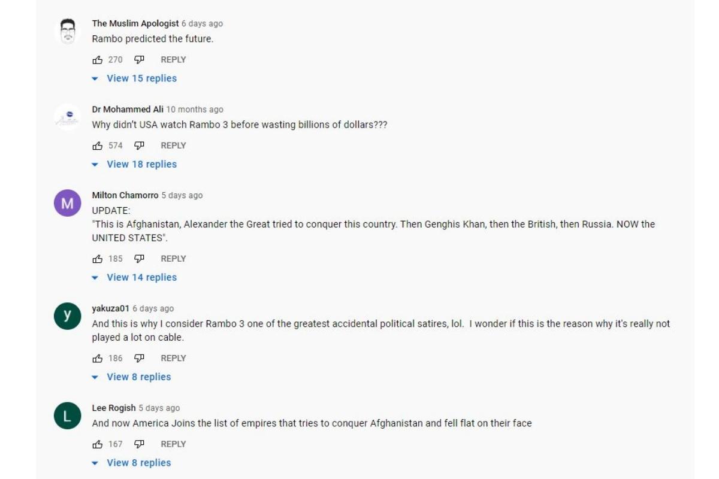
Task: Open Milton Chamorro's profile avatar
Action: click(67, 203)
